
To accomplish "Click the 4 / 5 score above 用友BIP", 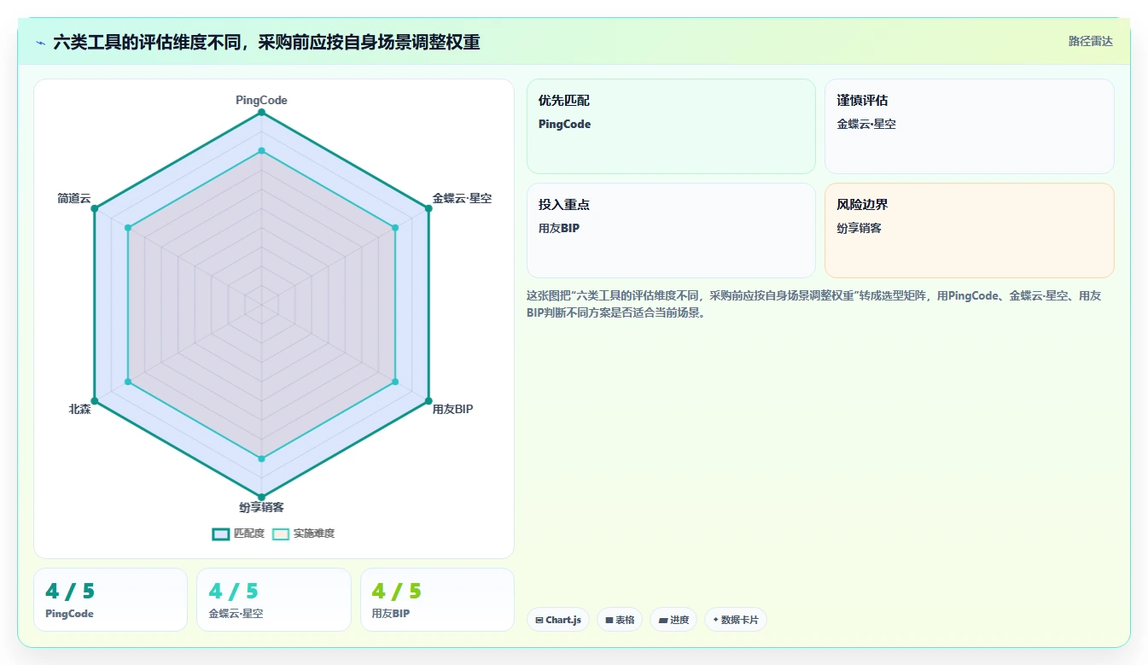I will 397,592.
